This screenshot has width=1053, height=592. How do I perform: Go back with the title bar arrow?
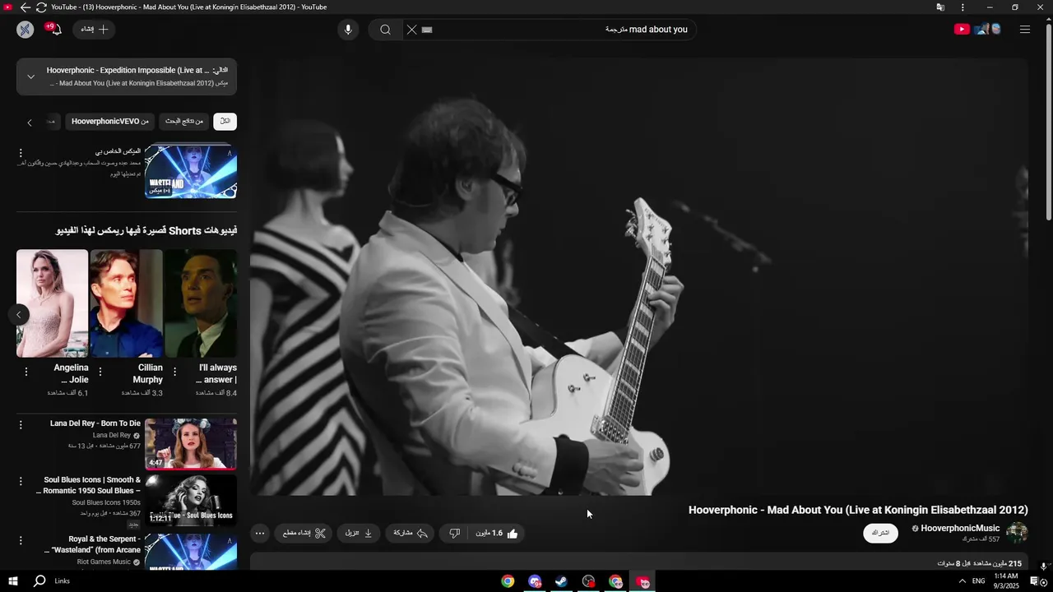tap(26, 7)
